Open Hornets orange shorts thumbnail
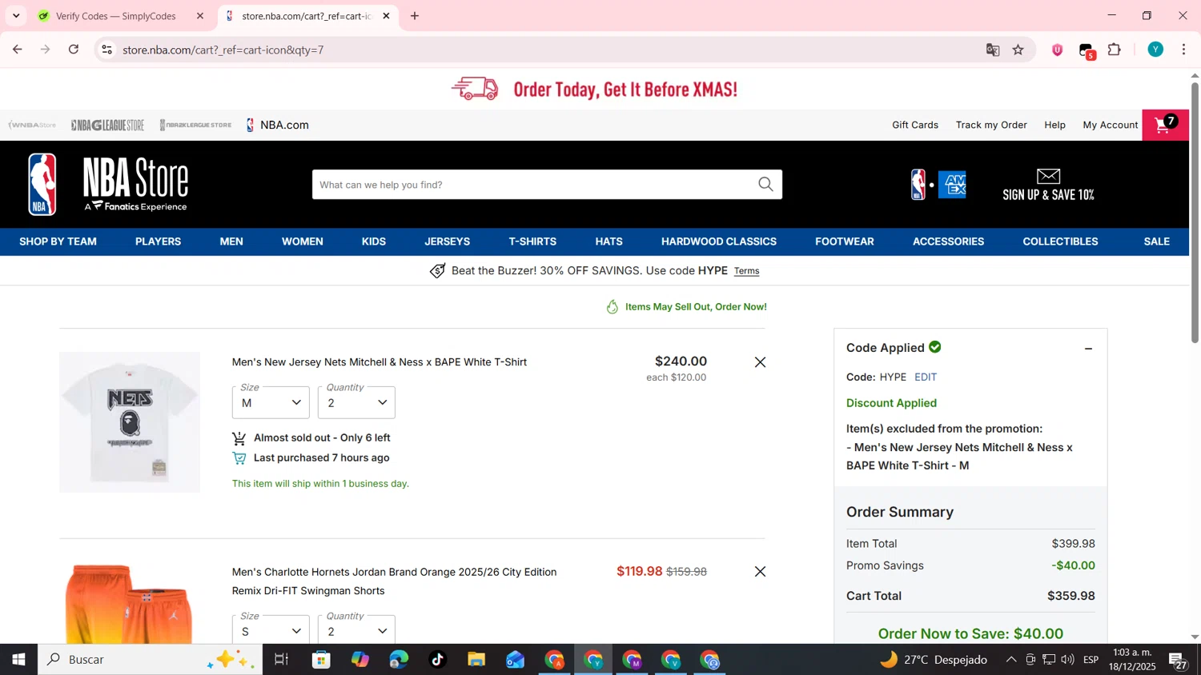1201x675 pixels. (x=130, y=603)
